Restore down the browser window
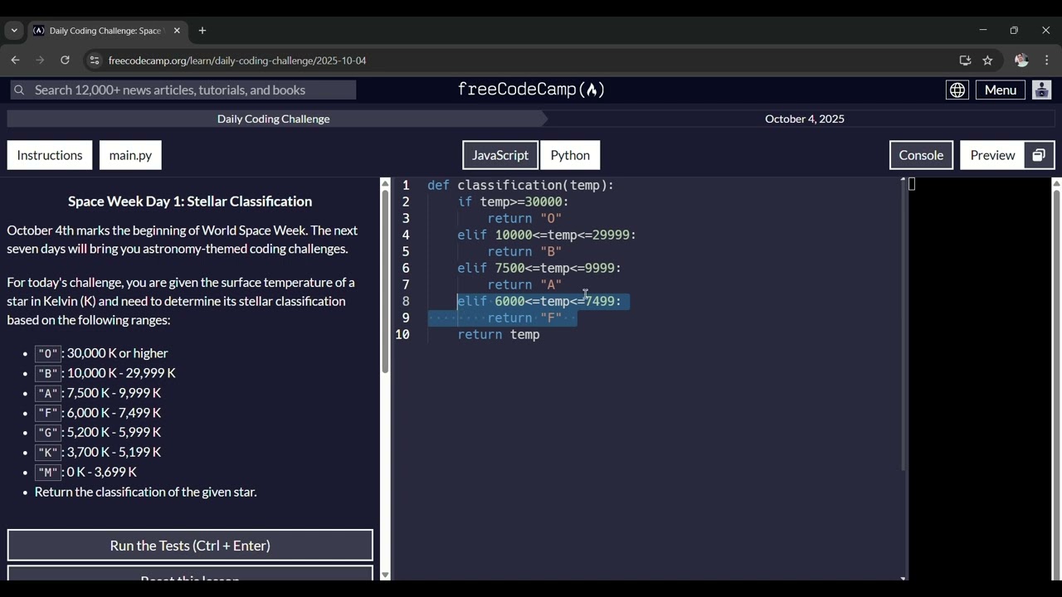1062x597 pixels. coord(1014,31)
